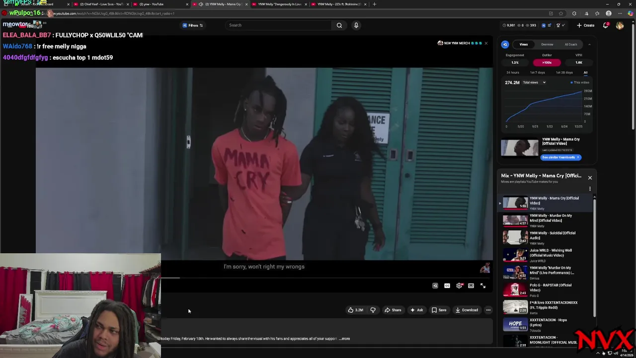Click the system tray volume icon
Screen dimensions: 636x358
616,354
